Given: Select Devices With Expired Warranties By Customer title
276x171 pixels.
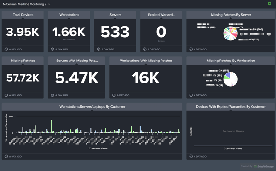Looking at the screenshot, I should [x=231, y=107].
